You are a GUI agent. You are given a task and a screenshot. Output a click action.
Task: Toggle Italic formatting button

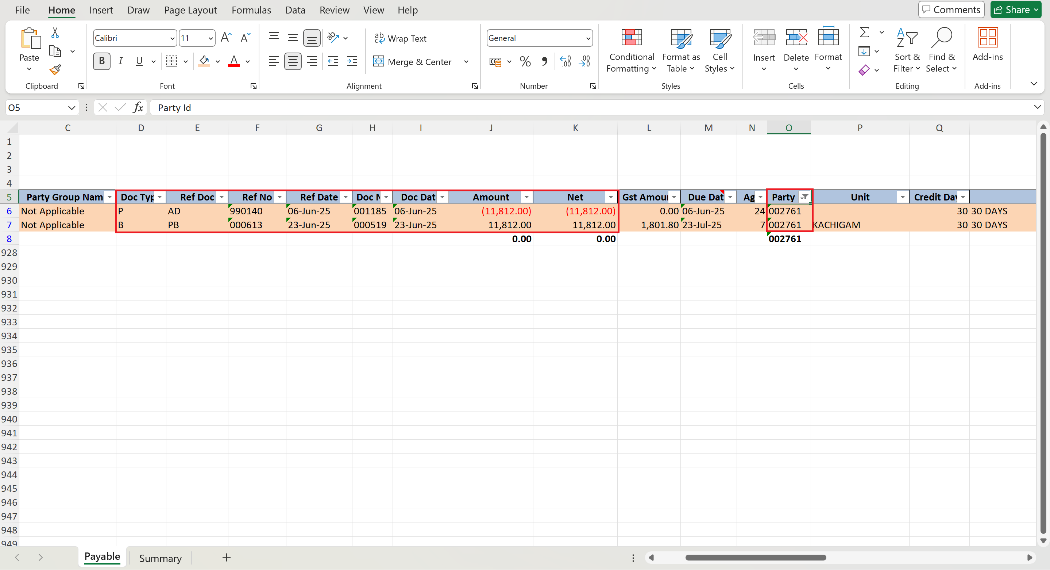(x=120, y=62)
